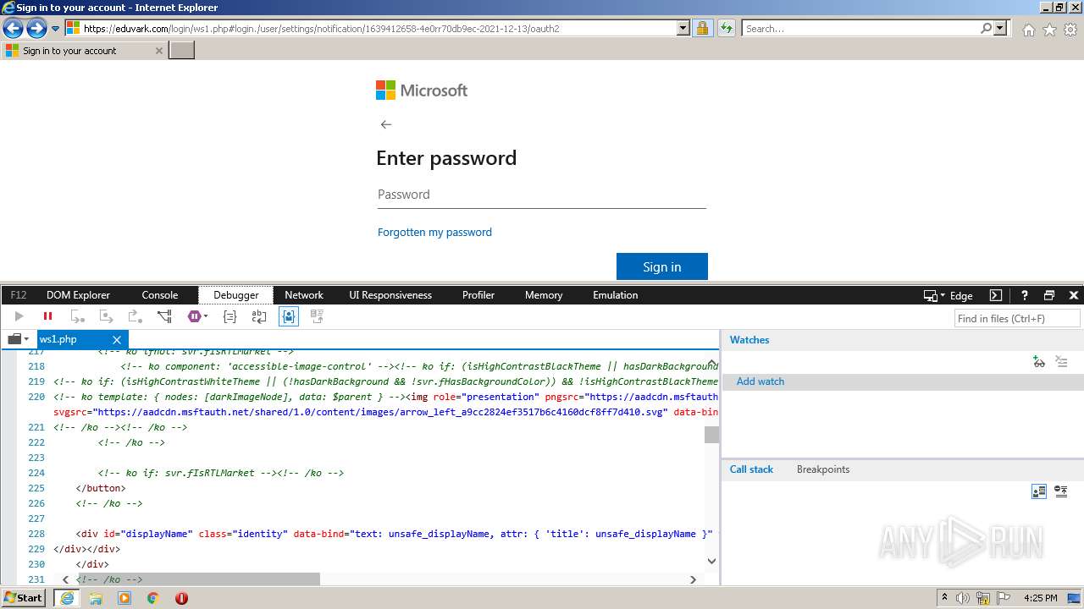Viewport: 1084px width, 609px height.
Task: Click the address bar URL
Action: click(x=322, y=28)
